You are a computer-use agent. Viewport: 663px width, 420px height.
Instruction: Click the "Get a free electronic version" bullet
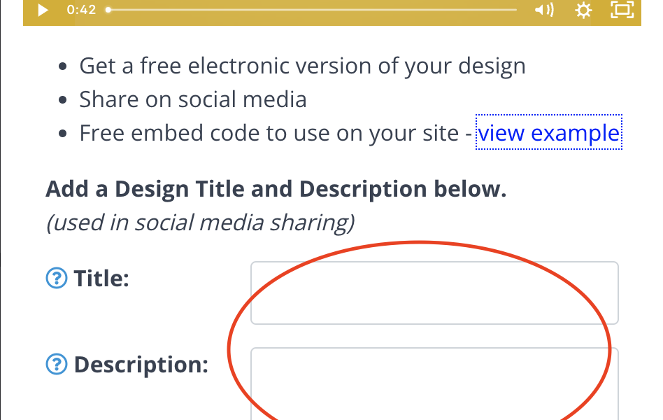[302, 66]
